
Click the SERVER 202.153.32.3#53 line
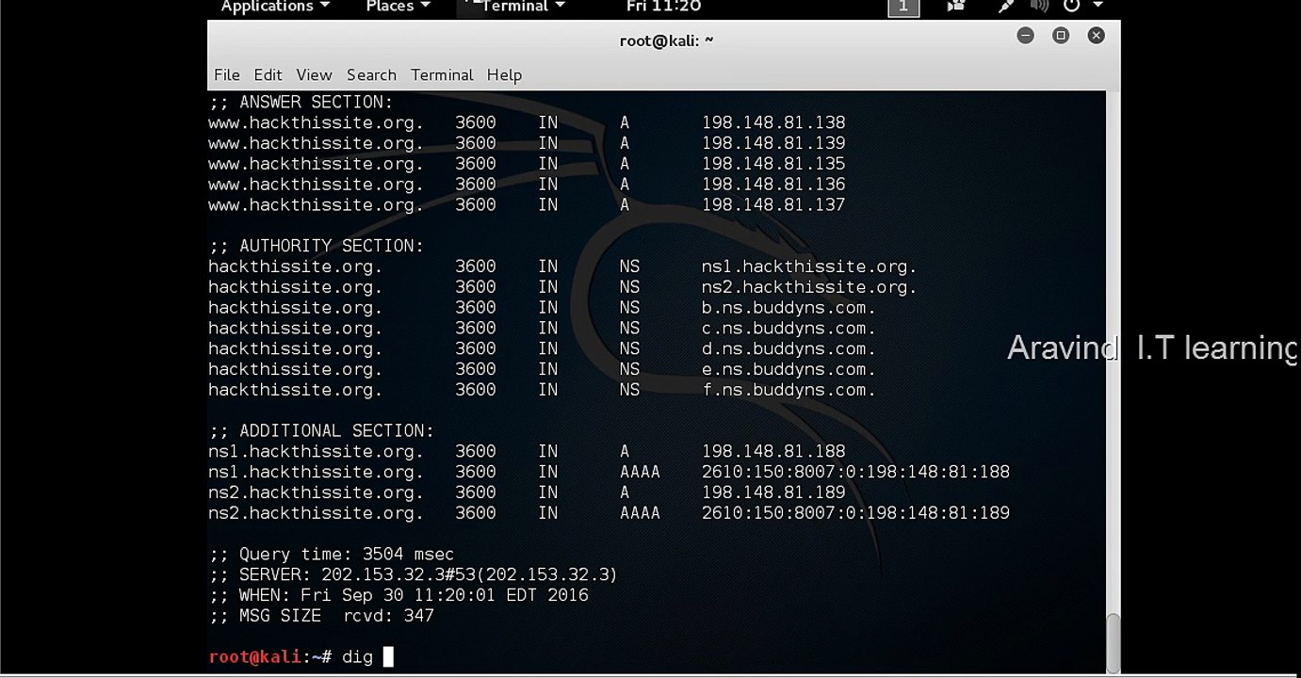pos(414,575)
